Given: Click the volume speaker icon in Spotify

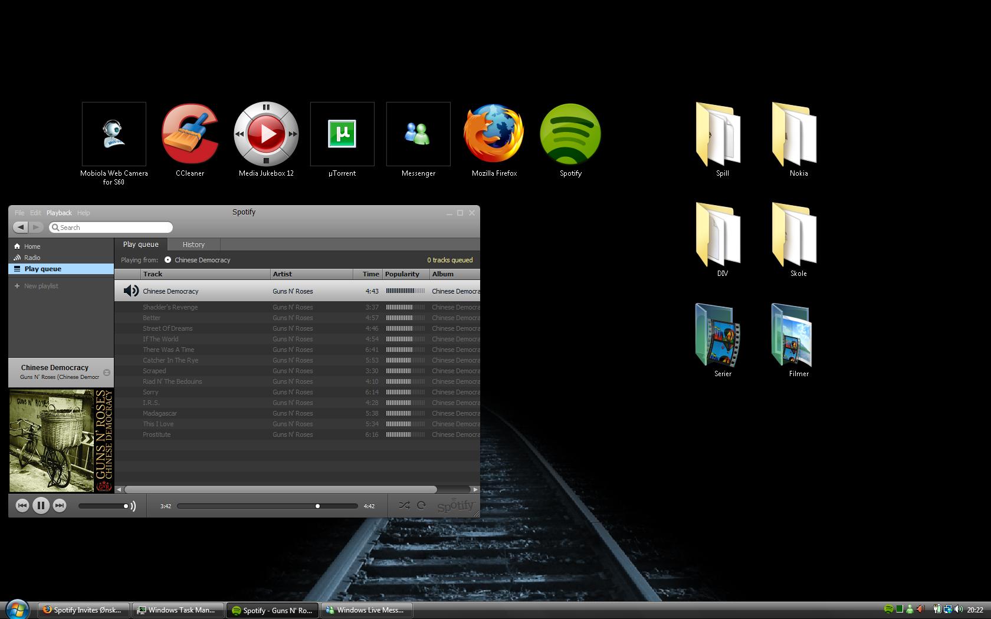Looking at the screenshot, I should (x=133, y=506).
